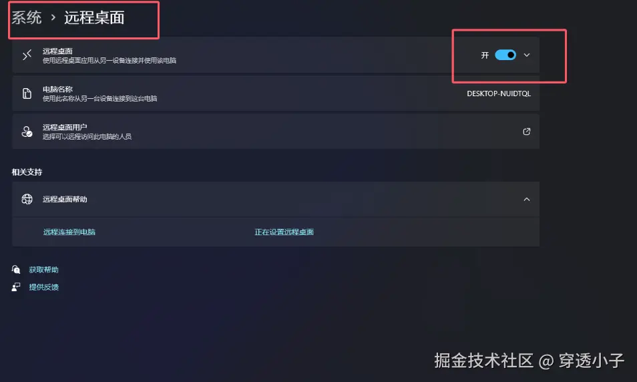Go back to 系统 in breadcrumb
The image size is (637, 382).
27,17
